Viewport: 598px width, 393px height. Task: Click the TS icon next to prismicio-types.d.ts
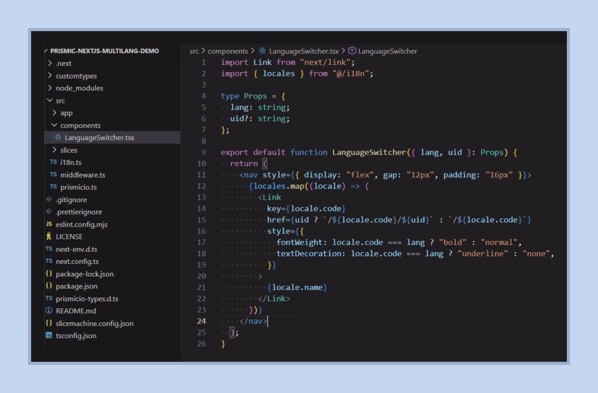pyautogui.click(x=49, y=298)
